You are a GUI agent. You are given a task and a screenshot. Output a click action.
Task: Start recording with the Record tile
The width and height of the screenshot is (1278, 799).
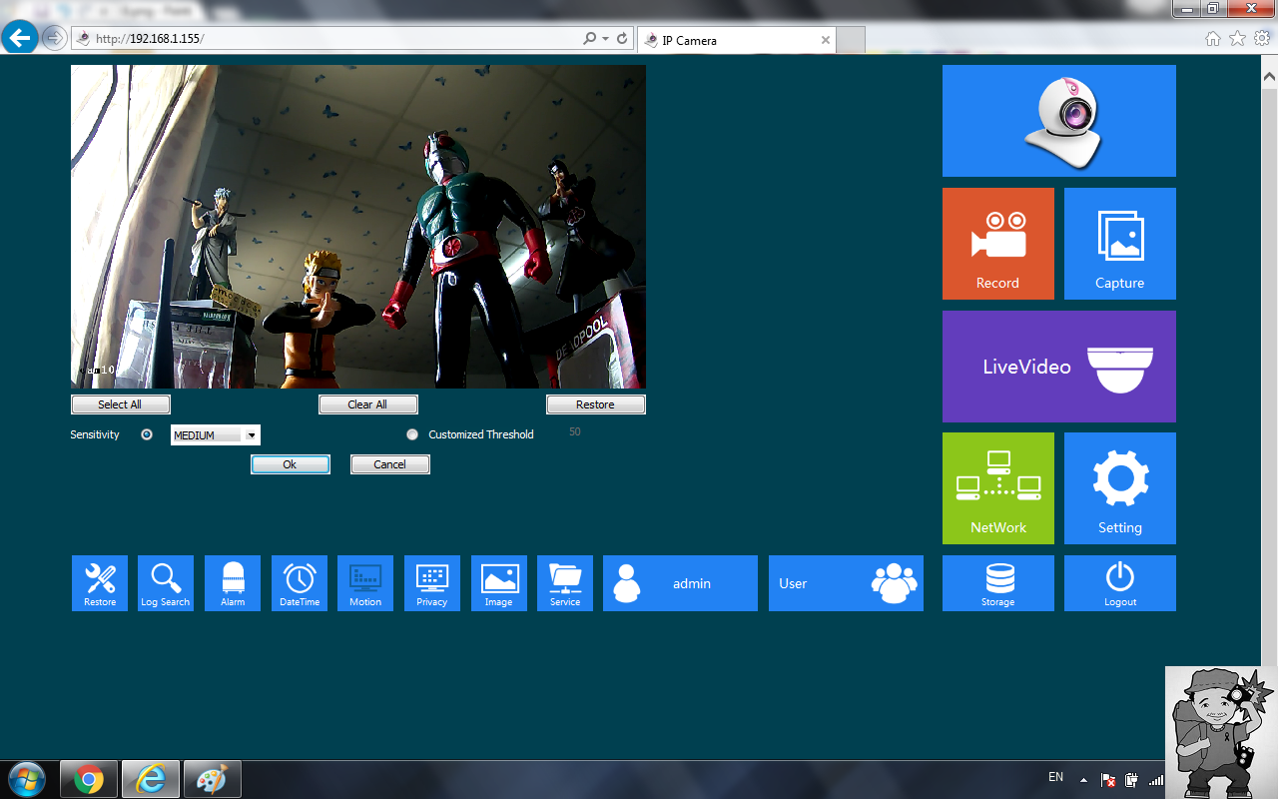click(998, 244)
